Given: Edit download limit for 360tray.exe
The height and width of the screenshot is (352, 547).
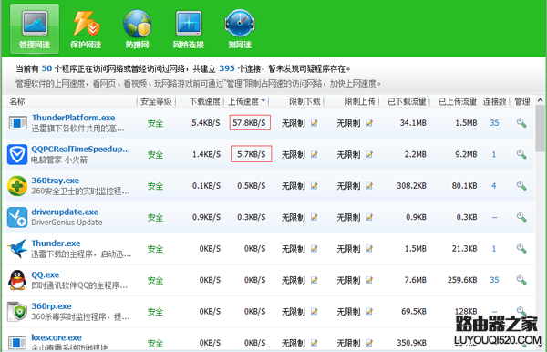Looking at the screenshot, I should (x=314, y=186).
